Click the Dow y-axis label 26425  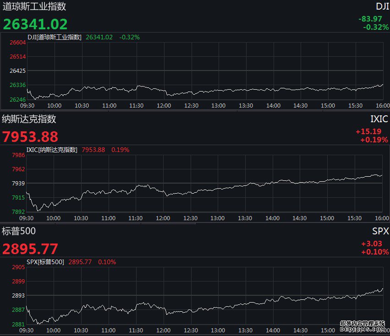click(18, 71)
